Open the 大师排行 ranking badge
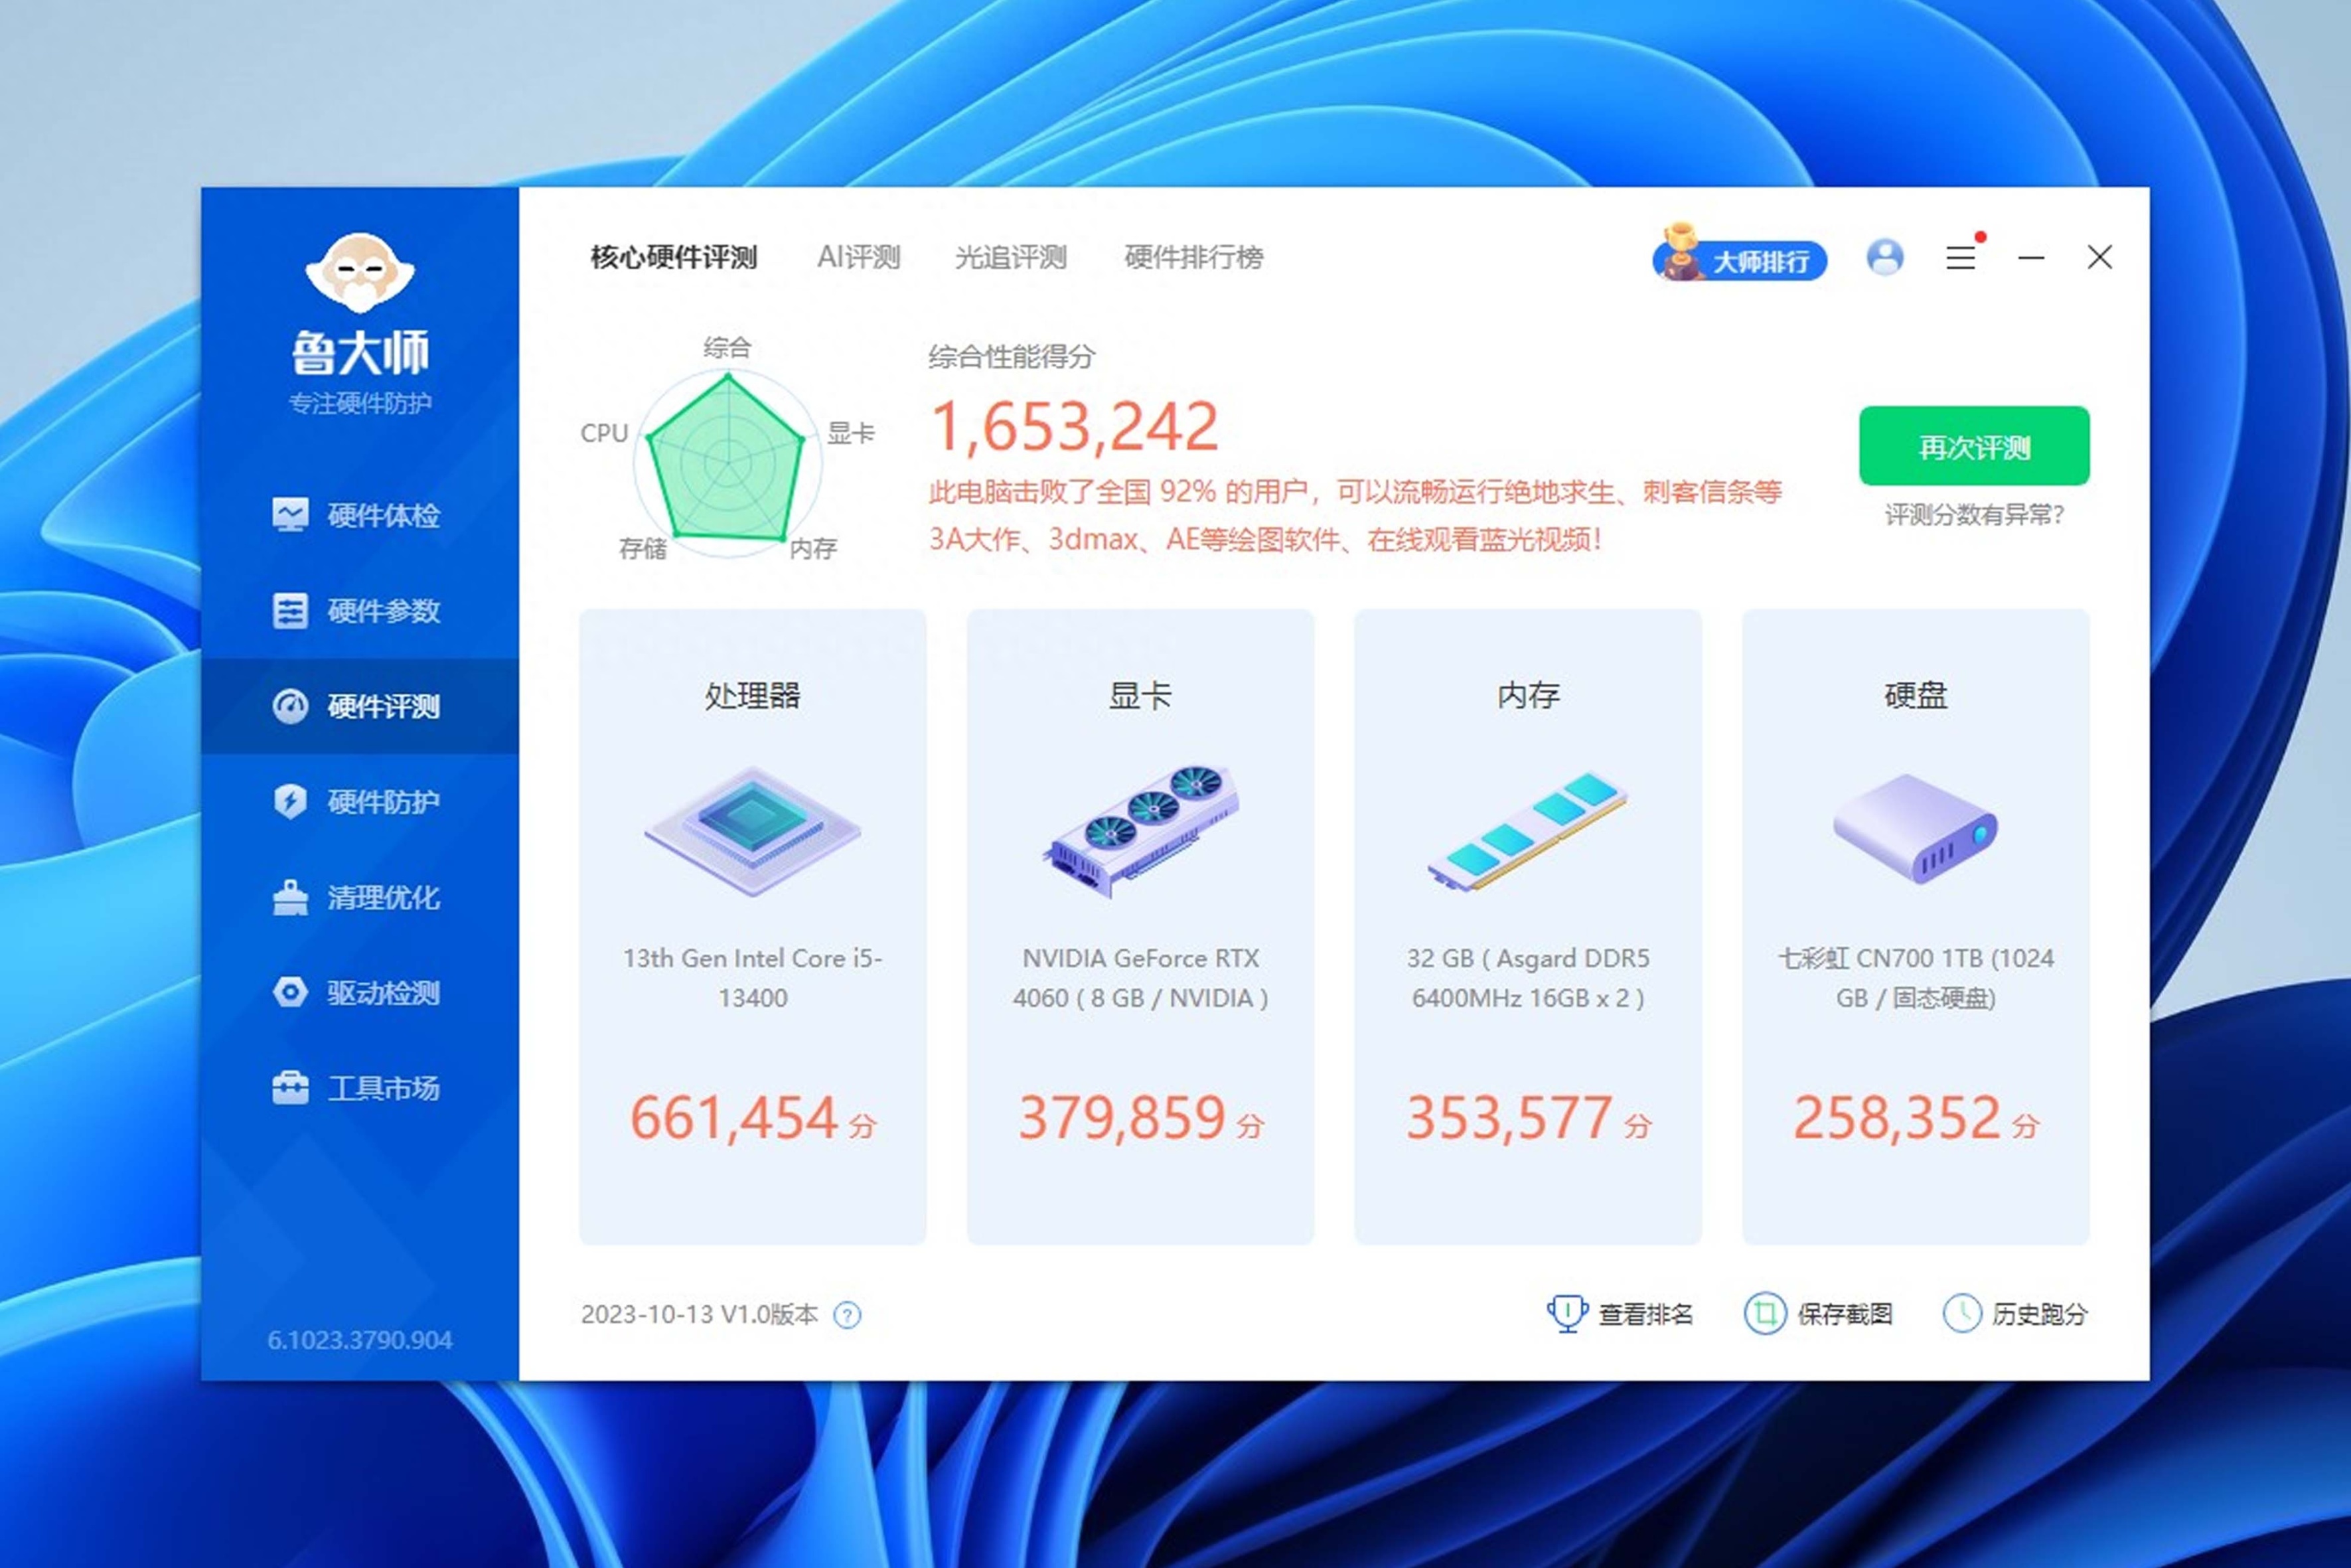The image size is (2351, 1568). coord(1740,260)
